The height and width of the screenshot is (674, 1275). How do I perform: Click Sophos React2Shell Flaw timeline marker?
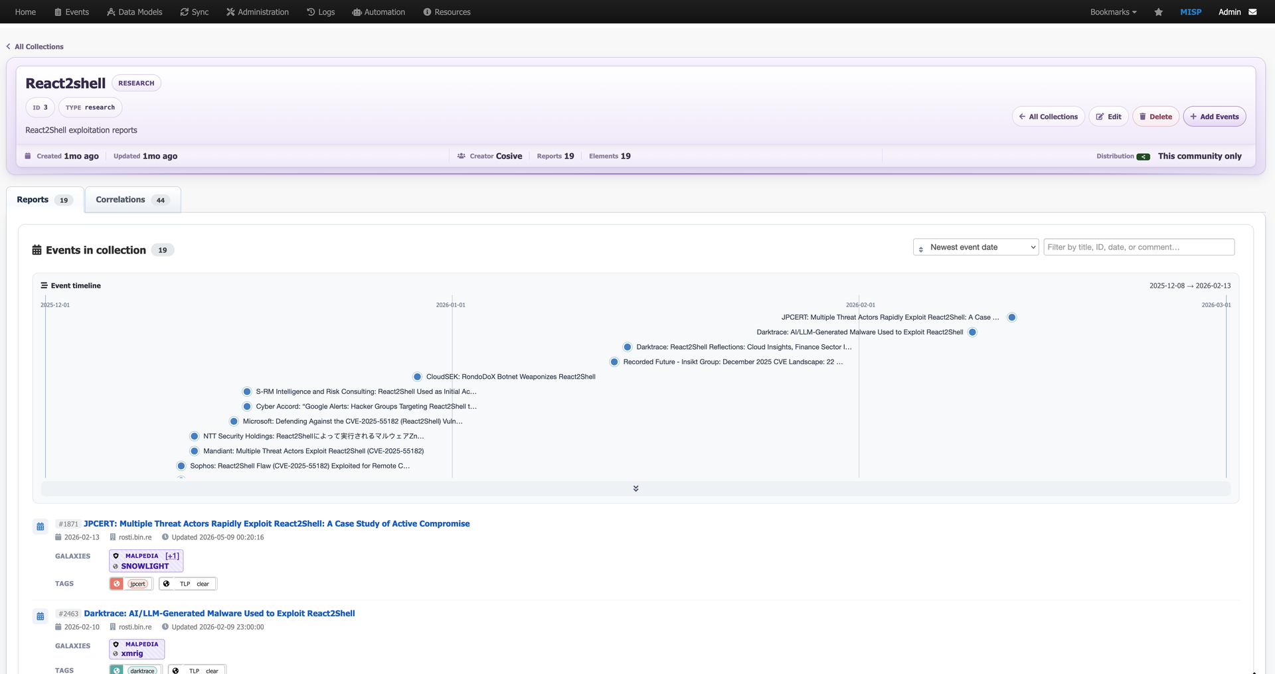pyautogui.click(x=181, y=466)
